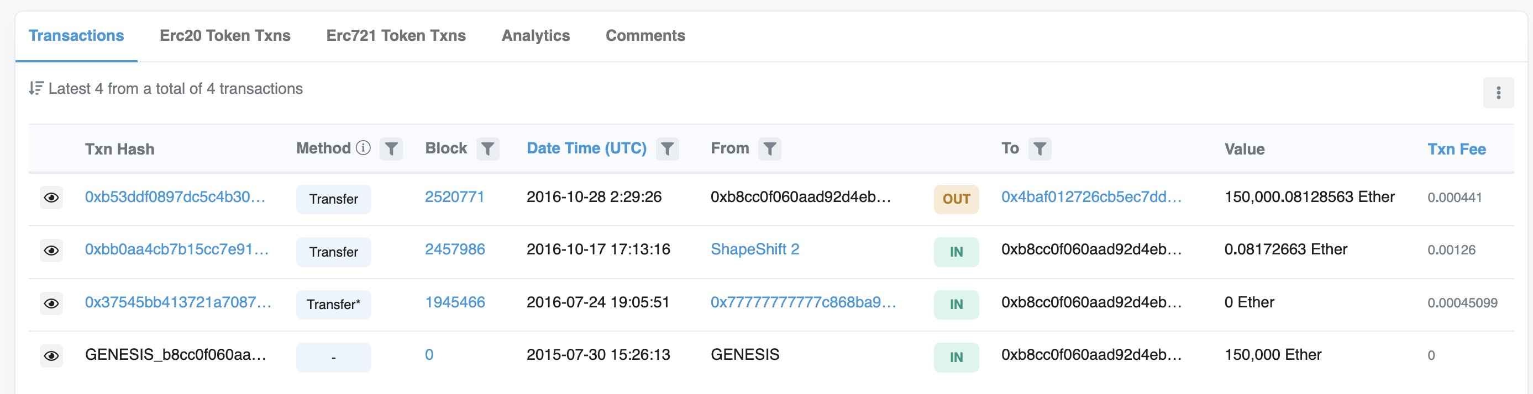Toggle eye preview for 0xb53ddf transaction

coord(52,198)
